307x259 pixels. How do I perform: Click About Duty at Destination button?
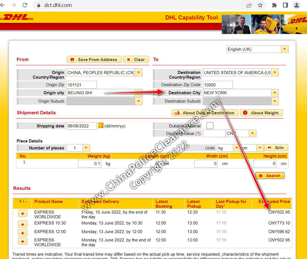pos(205,113)
